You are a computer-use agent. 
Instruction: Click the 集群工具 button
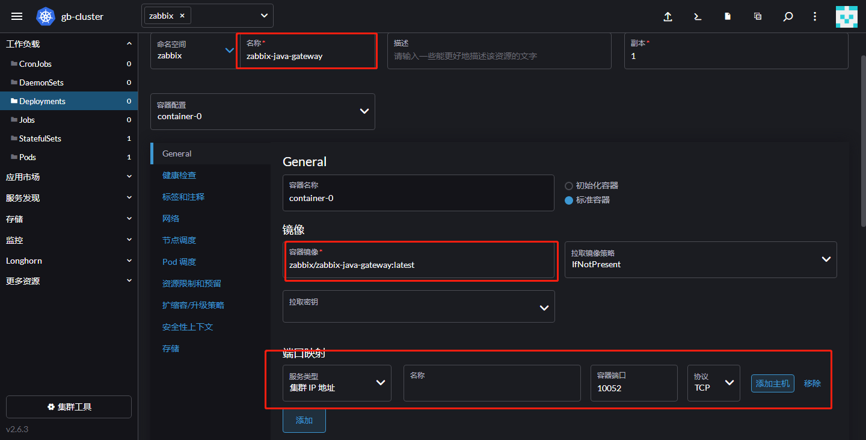[x=68, y=407]
